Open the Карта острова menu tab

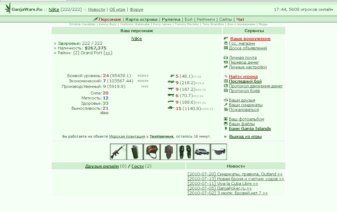(x=141, y=19)
